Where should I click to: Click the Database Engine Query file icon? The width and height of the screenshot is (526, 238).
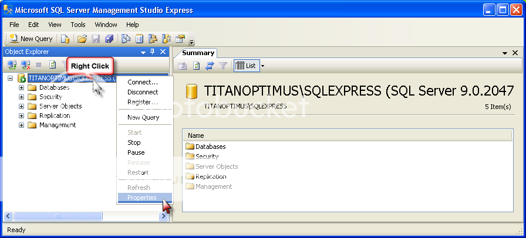point(65,39)
